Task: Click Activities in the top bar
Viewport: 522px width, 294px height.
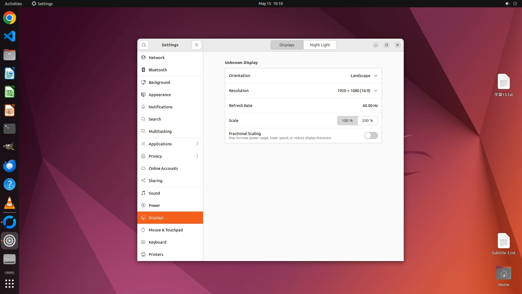Action: 13,4
